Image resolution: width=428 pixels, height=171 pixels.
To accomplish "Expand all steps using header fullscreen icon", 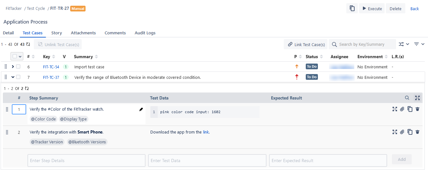I will (x=417, y=98).
